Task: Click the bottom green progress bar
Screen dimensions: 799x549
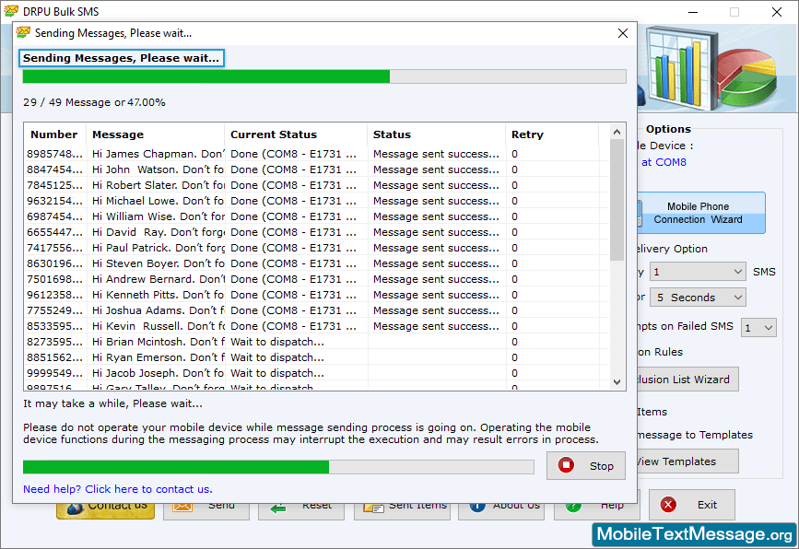Action: click(278, 466)
